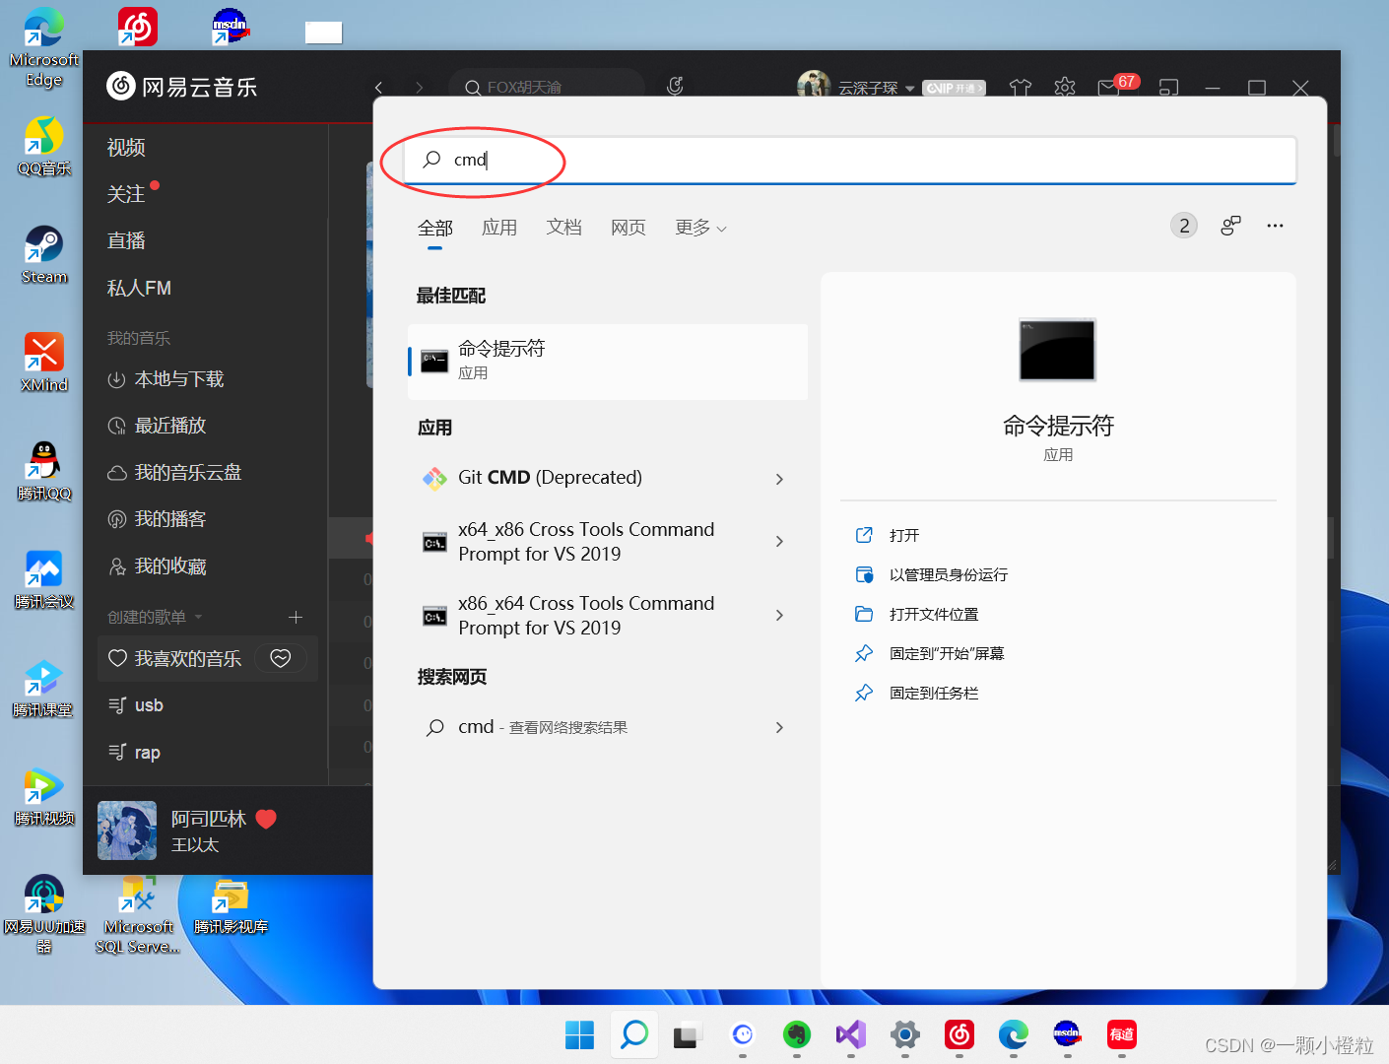Image resolution: width=1389 pixels, height=1064 pixels.
Task: Open Visual Studio from the taskbar
Action: (x=851, y=1034)
